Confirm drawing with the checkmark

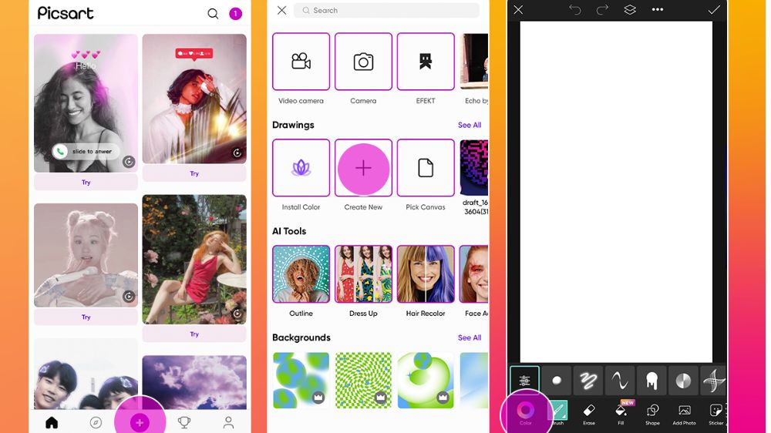[x=714, y=10]
